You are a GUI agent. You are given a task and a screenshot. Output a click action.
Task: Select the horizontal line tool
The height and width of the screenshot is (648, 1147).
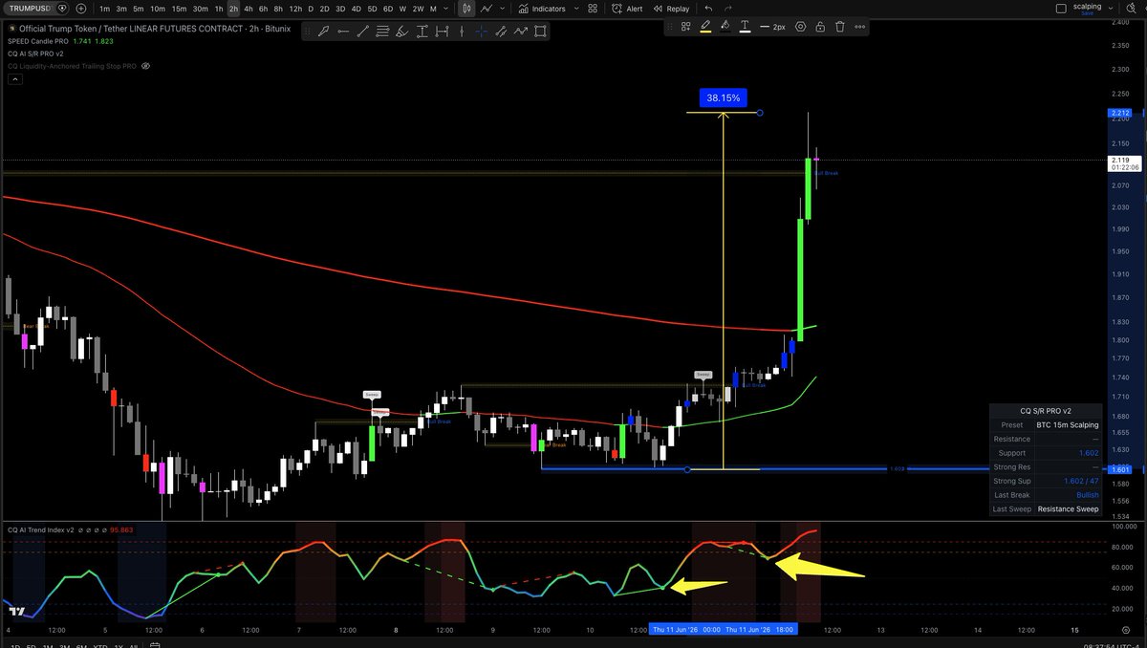click(x=343, y=31)
